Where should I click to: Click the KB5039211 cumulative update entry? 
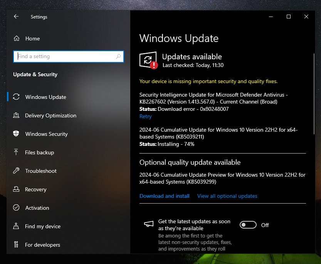pos(218,133)
